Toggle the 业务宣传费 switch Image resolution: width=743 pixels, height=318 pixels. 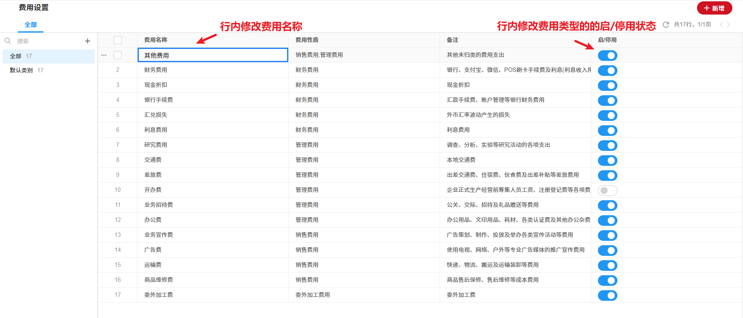click(608, 236)
